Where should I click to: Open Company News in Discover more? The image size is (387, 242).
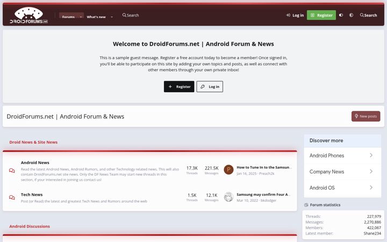(x=327, y=172)
